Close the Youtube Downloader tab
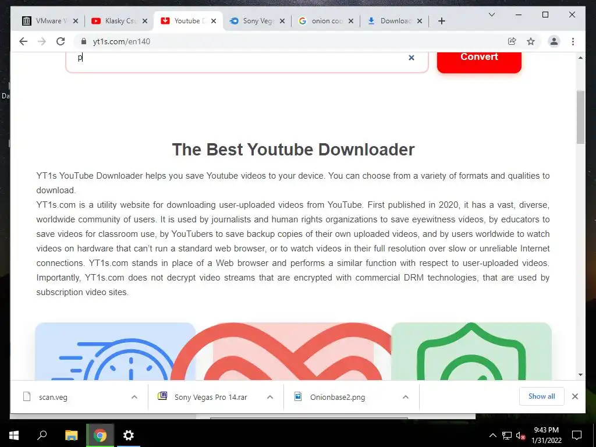596x447 pixels. 214,21
